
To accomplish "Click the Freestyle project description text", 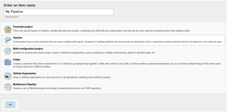I will click(102, 31).
